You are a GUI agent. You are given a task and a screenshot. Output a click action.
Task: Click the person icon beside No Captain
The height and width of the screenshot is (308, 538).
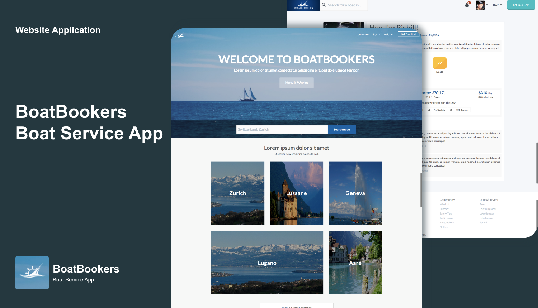click(x=429, y=110)
